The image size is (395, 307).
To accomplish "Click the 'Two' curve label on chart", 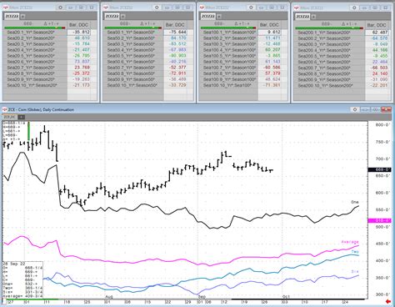I will [355, 252].
